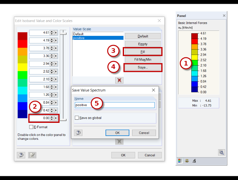Screen dimensions: 238x180
Task: Delete selected value scale with red X
Action: pos(119,80)
